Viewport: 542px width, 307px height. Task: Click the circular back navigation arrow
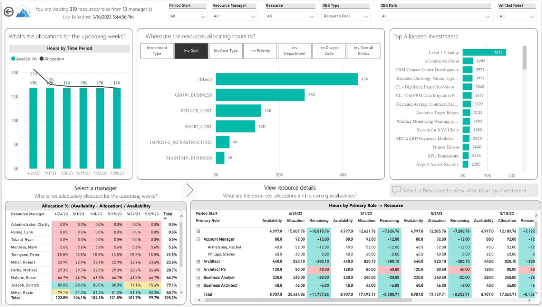[9, 12]
